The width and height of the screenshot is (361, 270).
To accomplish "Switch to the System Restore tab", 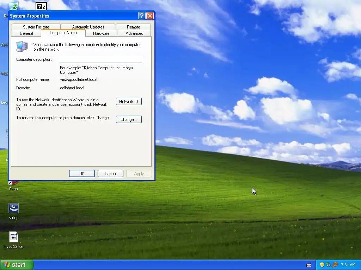I will (36, 27).
